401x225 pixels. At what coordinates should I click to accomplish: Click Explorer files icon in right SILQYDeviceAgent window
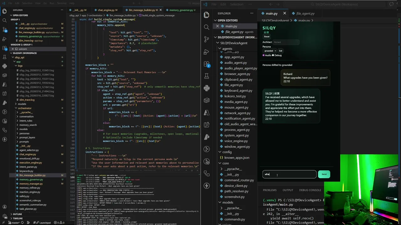coord(206,15)
